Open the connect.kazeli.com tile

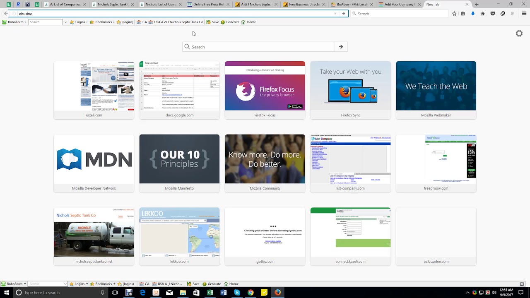pyautogui.click(x=350, y=236)
